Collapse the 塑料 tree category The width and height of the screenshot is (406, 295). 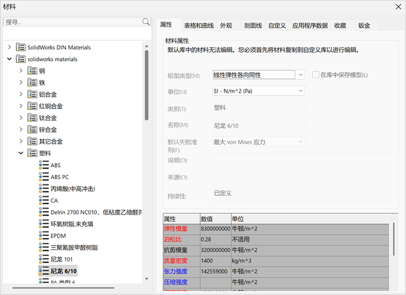click(x=21, y=153)
